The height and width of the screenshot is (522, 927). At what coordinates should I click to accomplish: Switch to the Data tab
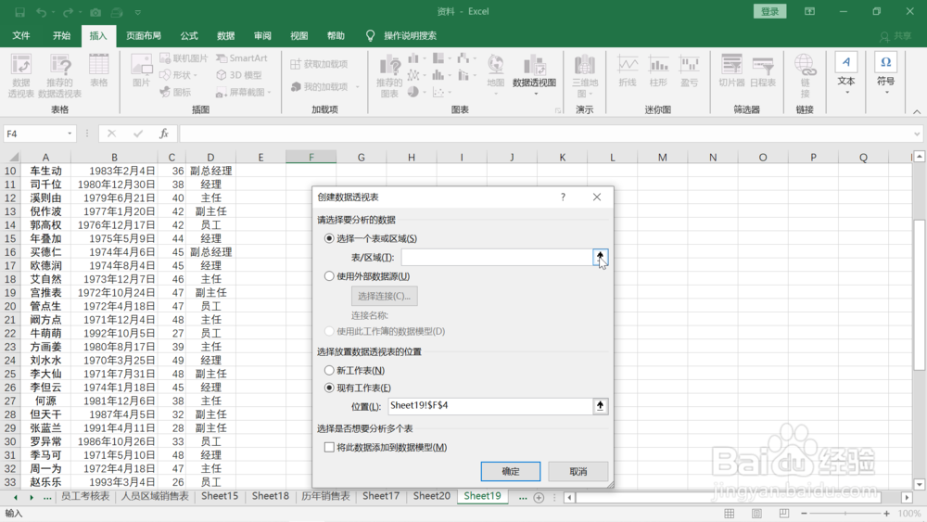(226, 35)
